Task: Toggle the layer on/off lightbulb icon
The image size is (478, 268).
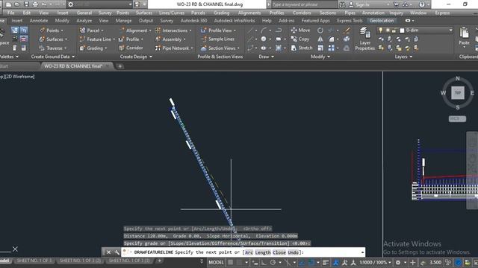Action: coord(380,30)
